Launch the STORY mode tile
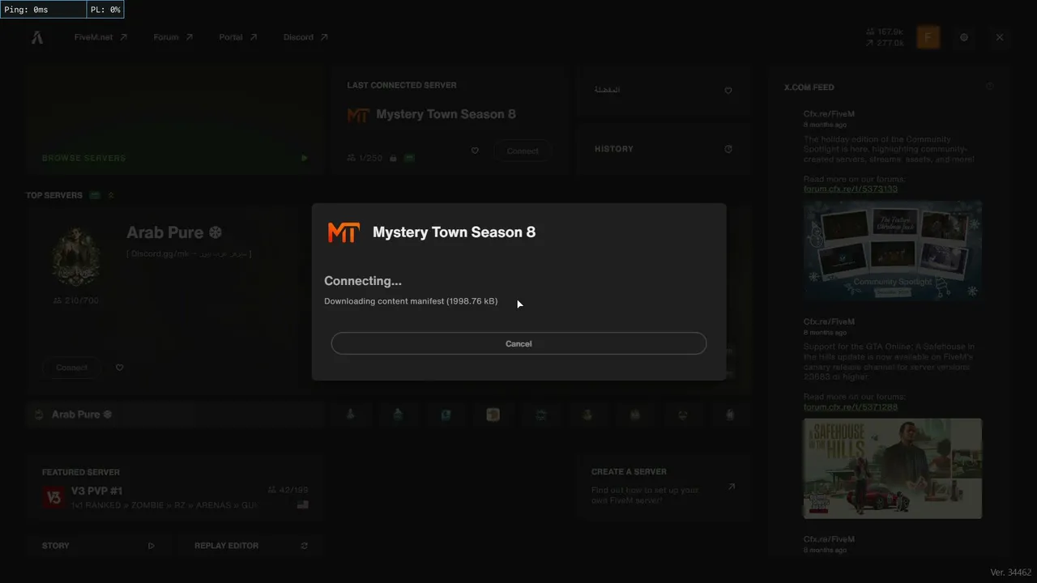This screenshot has height=583, width=1037. pos(97,546)
